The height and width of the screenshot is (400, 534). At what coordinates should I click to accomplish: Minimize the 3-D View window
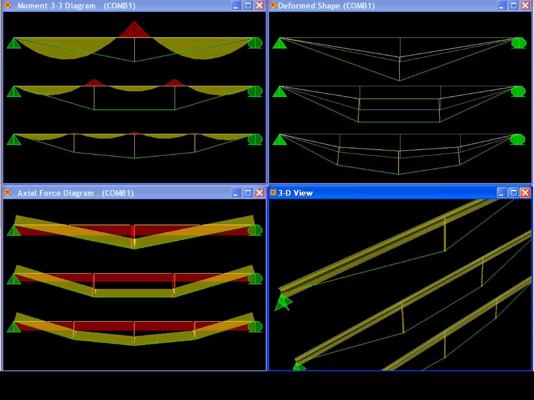tap(502, 193)
